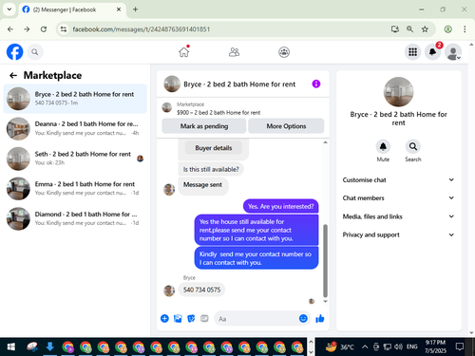Open the Groups icon in top navigation
The height and width of the screenshot is (356, 475).
[284, 52]
